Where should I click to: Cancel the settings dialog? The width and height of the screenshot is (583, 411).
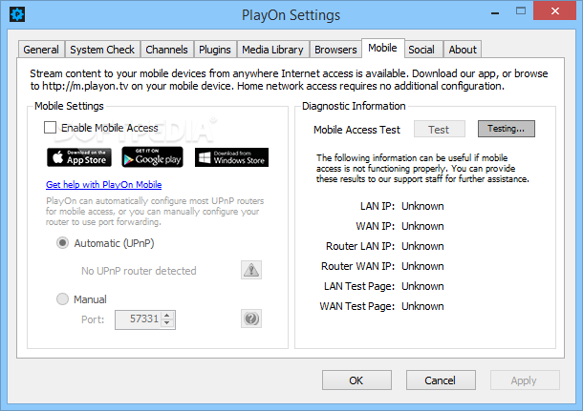[x=441, y=380]
